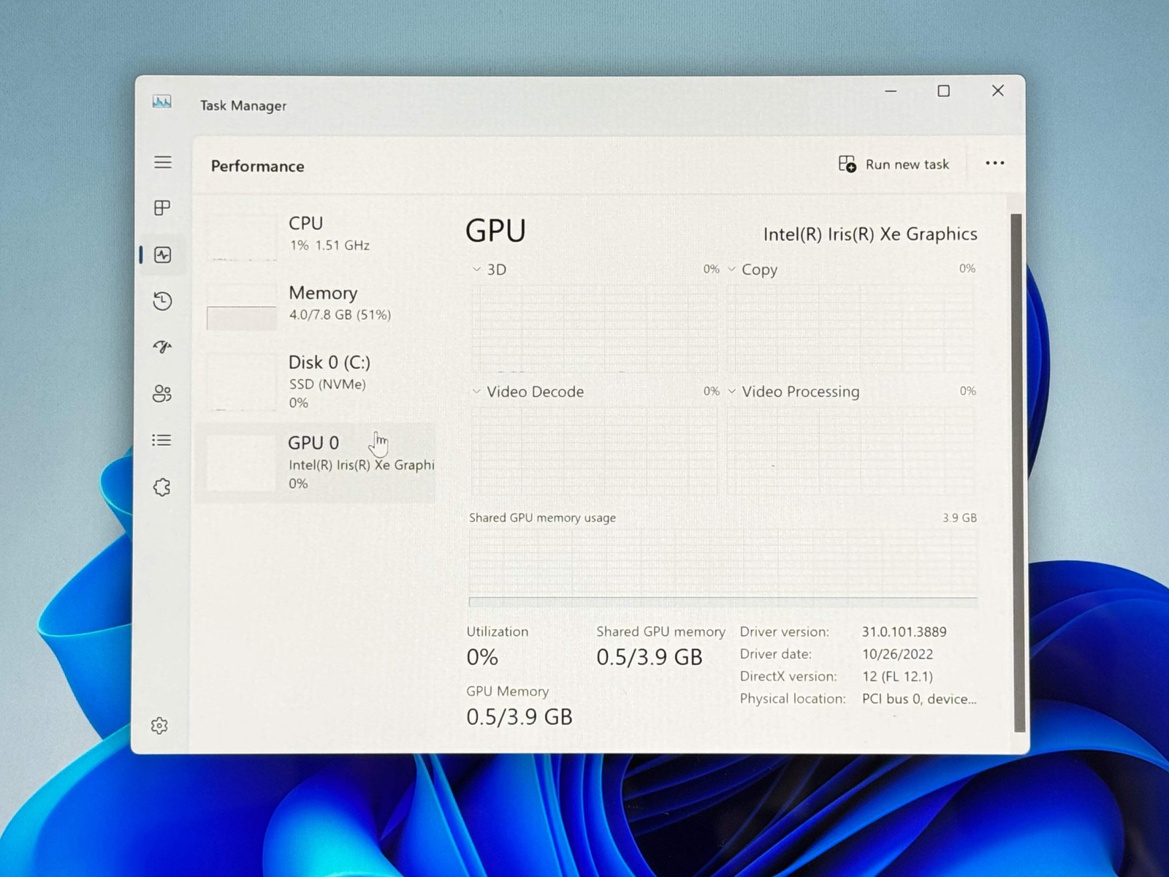Open the Details list icon

(161, 440)
